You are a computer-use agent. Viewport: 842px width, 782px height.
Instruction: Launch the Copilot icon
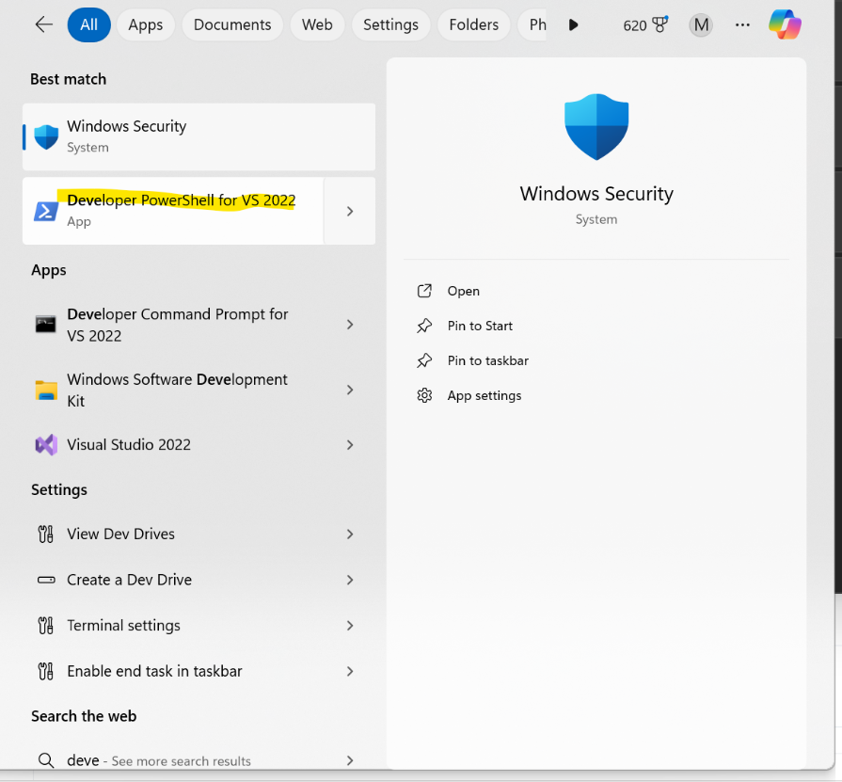[x=785, y=24]
